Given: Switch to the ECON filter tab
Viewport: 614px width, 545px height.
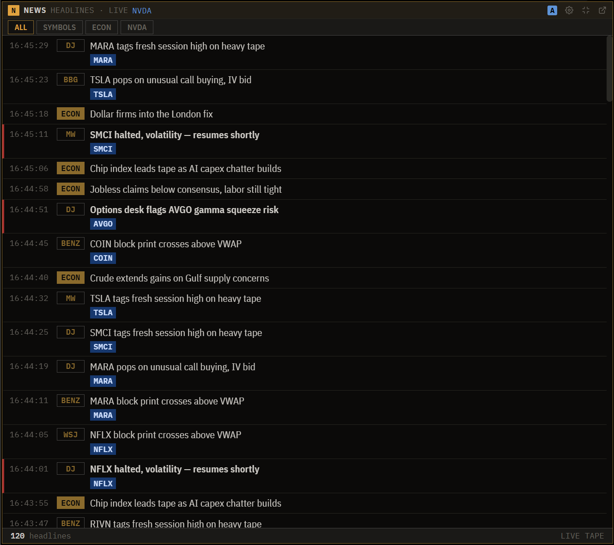Looking at the screenshot, I should [x=102, y=27].
